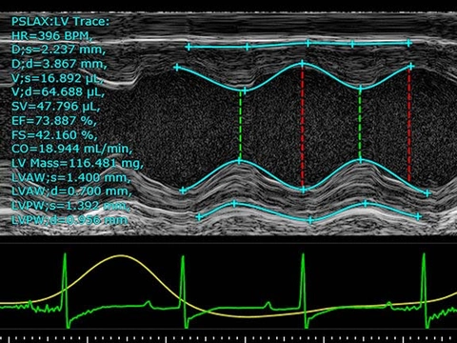
Task: Click the third green ECG R-wave peak
Action: click(303, 254)
